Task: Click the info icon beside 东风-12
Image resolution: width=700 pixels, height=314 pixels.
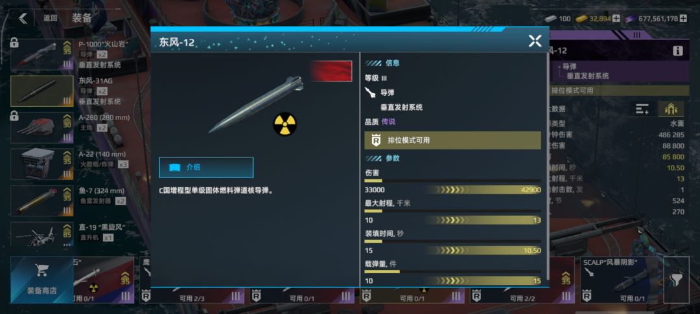Action: coord(678,51)
